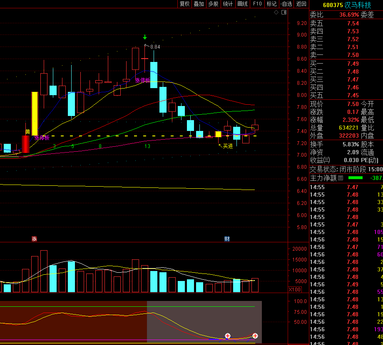Click the 交易状态 闭市阶段 status line
Screen dimensions: 383x345
point(346,169)
